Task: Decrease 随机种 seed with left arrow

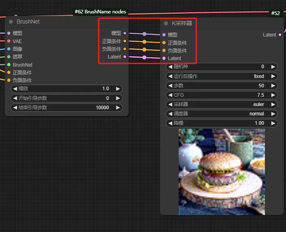Action: (170, 67)
